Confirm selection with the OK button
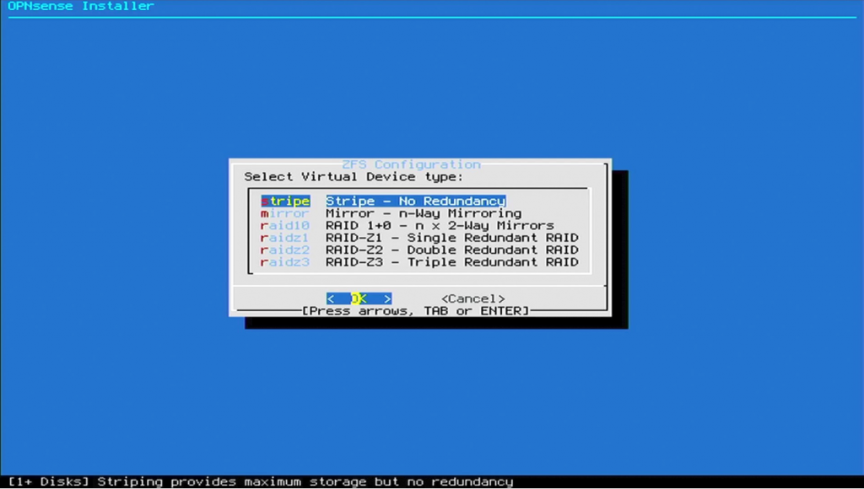Image resolution: width=864 pixels, height=489 pixels. [359, 298]
